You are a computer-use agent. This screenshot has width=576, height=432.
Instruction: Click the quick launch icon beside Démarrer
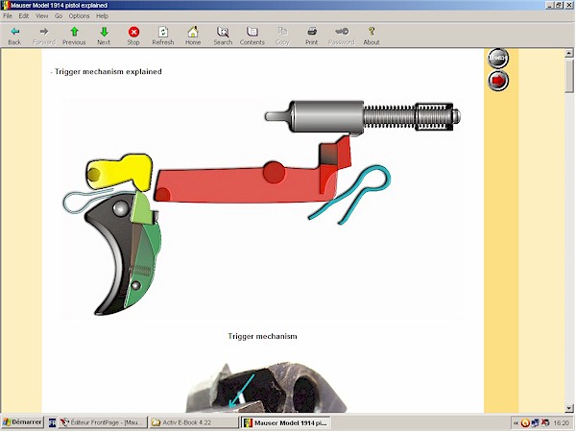[52, 422]
